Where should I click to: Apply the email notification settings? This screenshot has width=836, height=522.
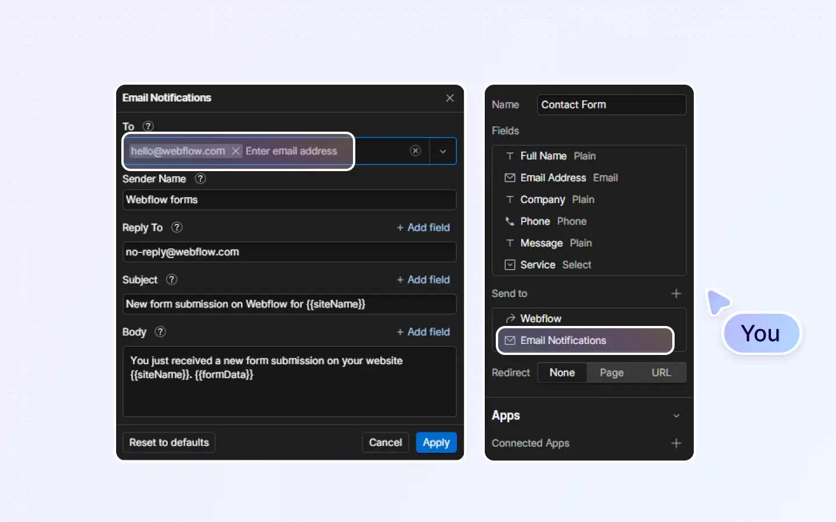coord(437,443)
